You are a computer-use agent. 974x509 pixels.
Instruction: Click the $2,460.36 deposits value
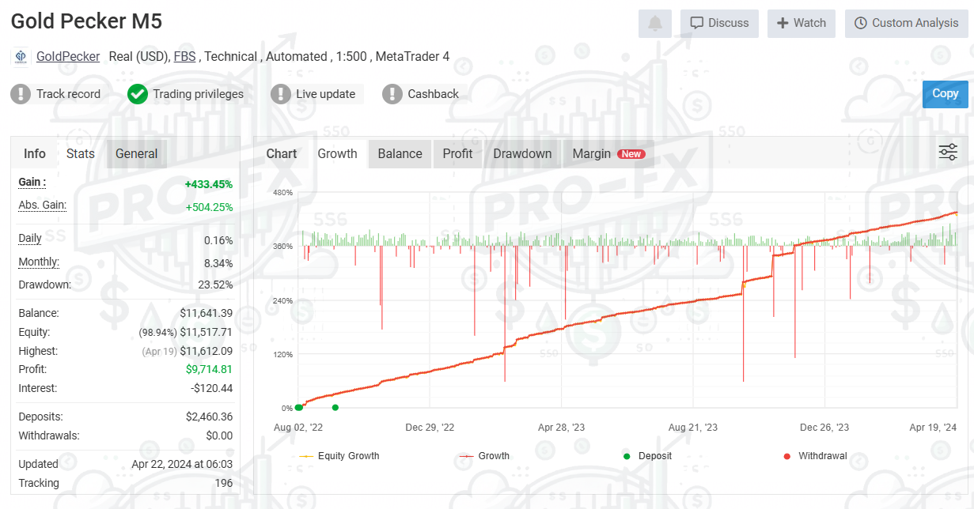(x=209, y=417)
